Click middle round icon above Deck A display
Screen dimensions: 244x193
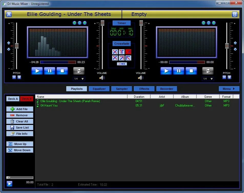80,23
